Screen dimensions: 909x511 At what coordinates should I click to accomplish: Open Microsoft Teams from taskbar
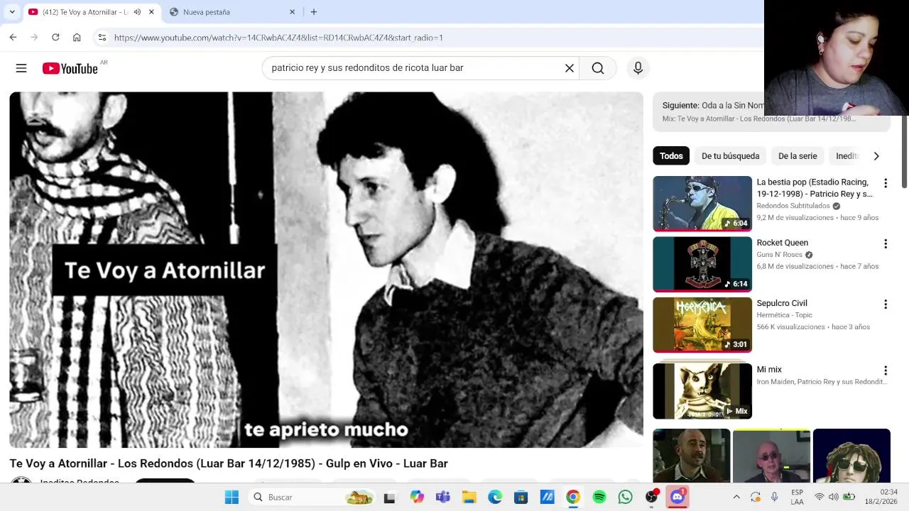coord(443,498)
